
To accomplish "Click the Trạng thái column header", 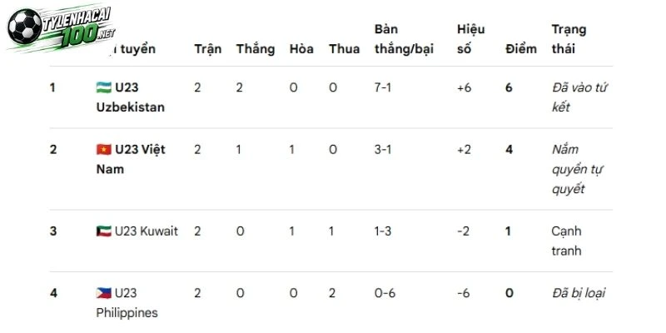I will click(x=569, y=39).
